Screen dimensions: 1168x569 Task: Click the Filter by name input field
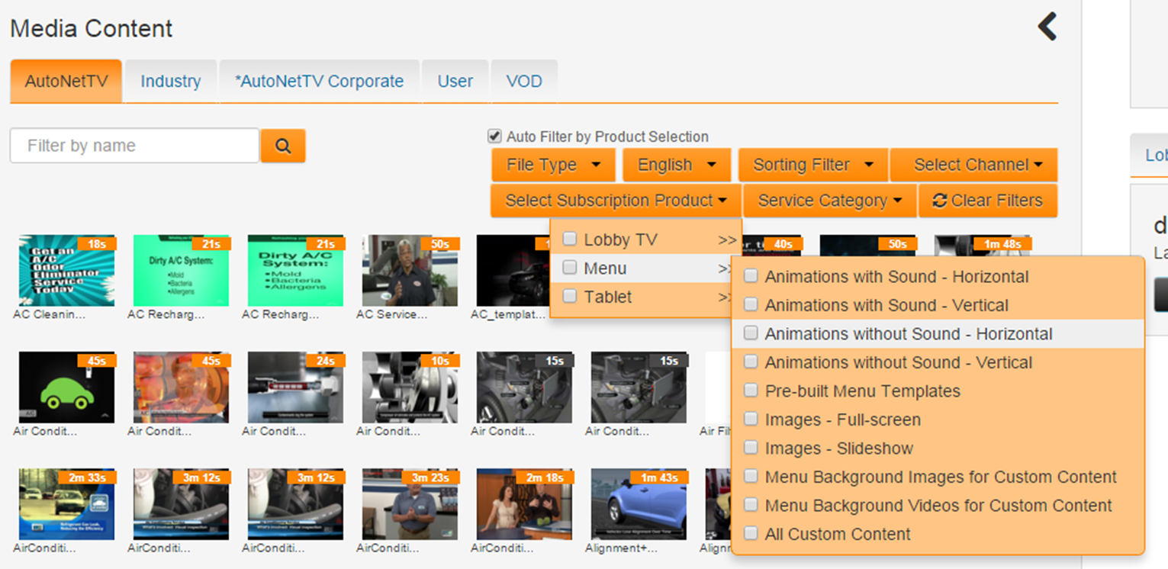pyautogui.click(x=135, y=146)
